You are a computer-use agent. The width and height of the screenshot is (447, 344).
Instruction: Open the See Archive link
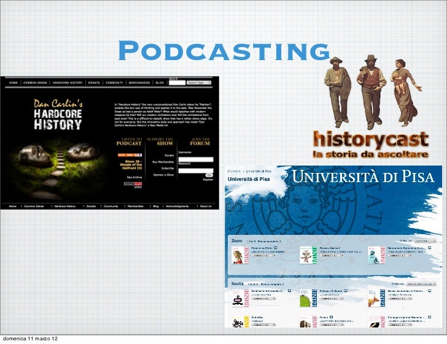tap(134, 177)
